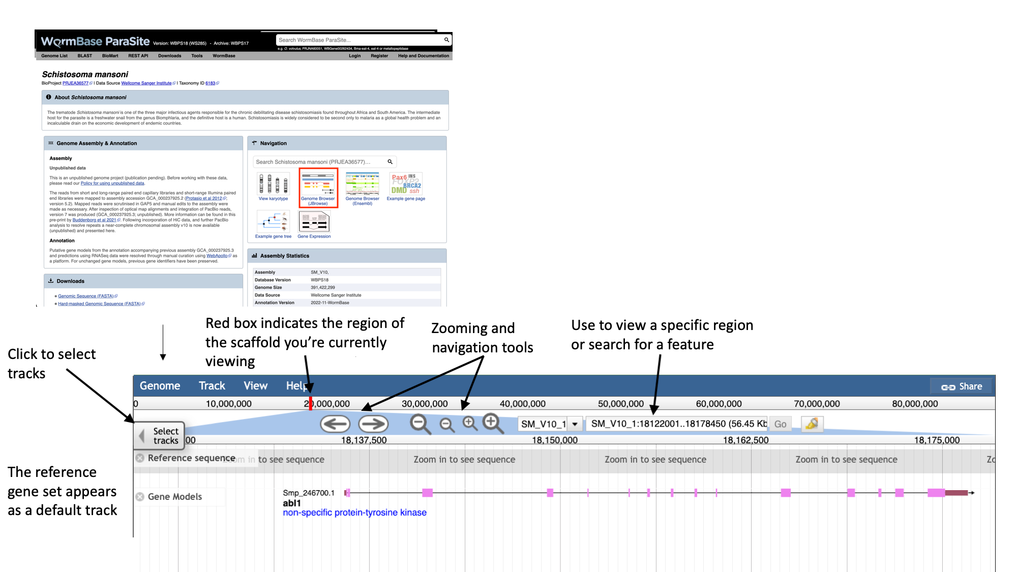
Task: Click the Share button
Action: pos(962,387)
